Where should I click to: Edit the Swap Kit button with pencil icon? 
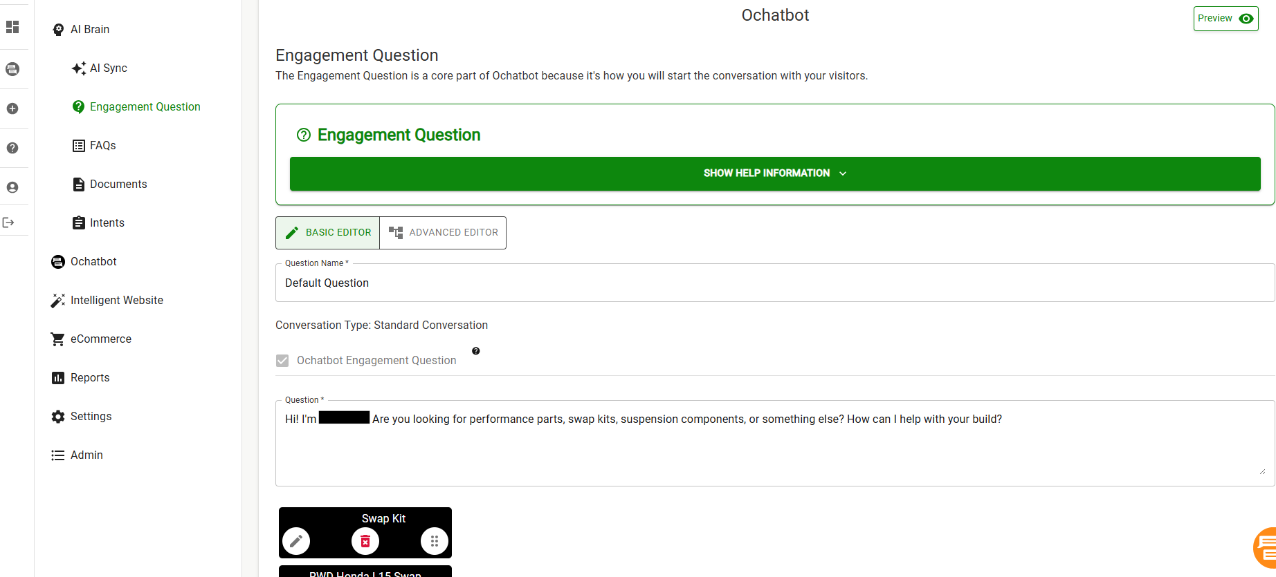pos(296,541)
